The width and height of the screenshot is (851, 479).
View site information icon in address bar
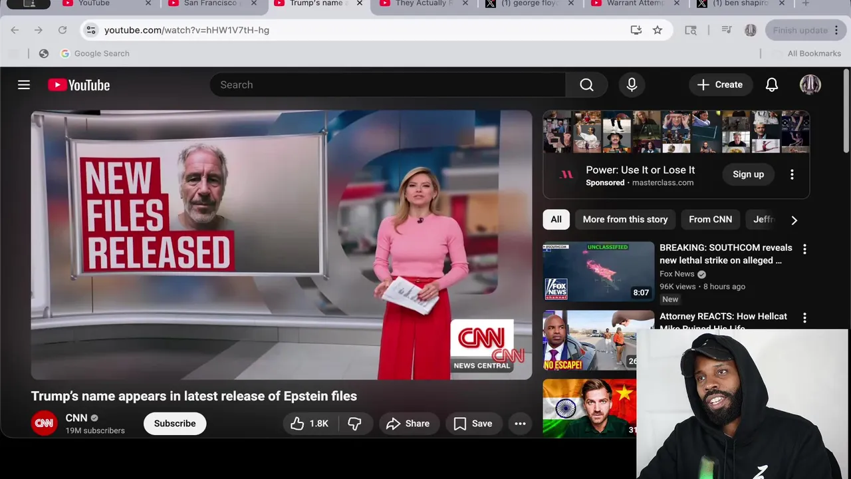91,30
